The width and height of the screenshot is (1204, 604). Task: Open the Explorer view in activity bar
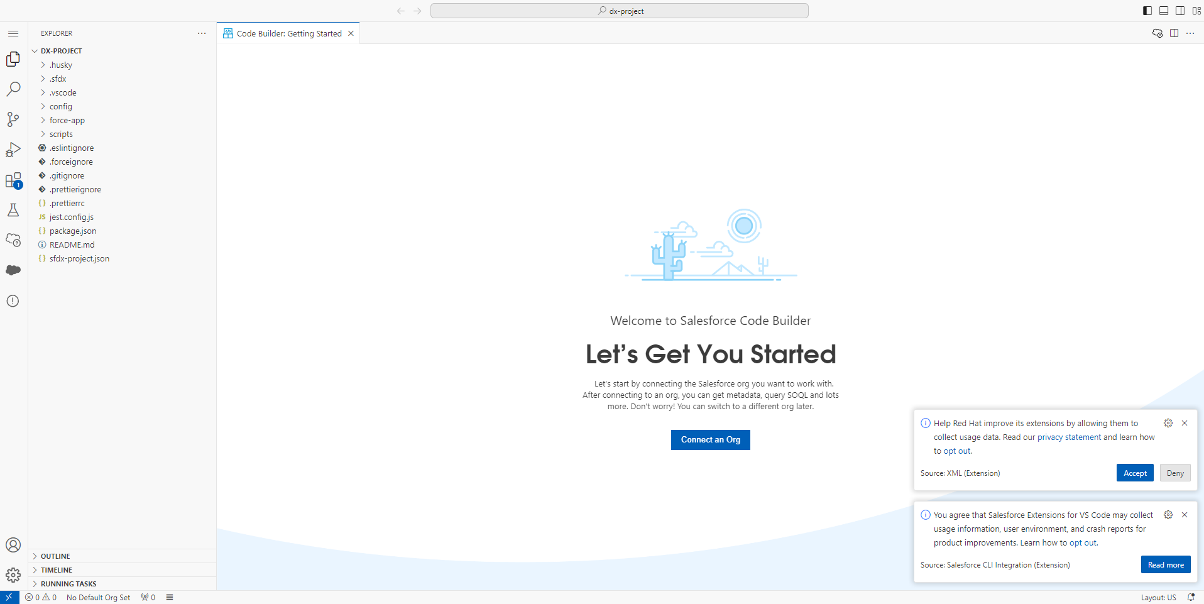click(13, 59)
